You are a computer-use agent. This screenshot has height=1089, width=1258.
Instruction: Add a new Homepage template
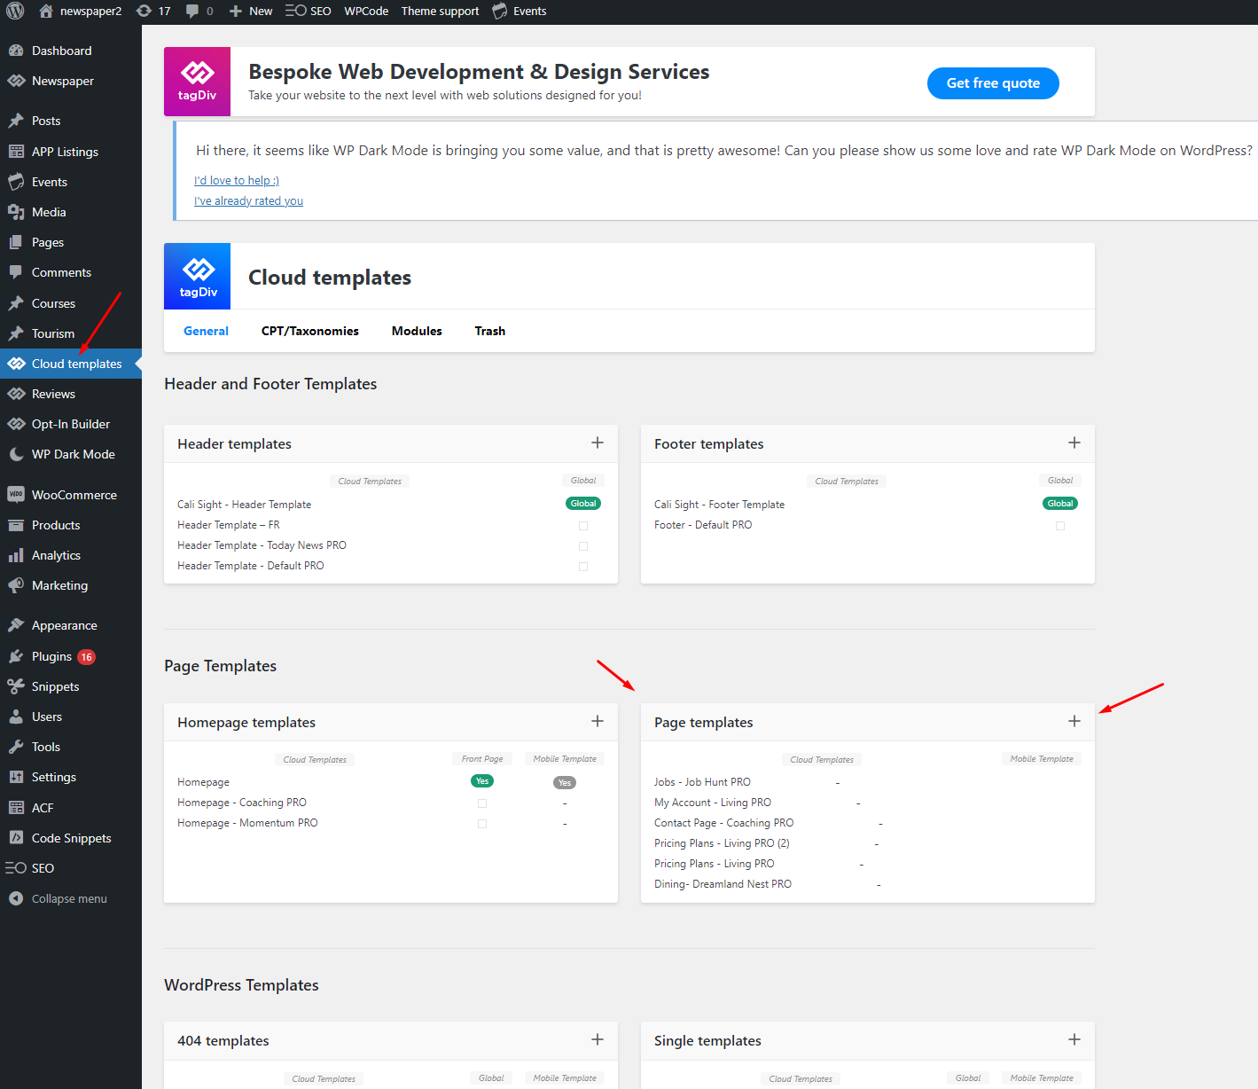(598, 721)
